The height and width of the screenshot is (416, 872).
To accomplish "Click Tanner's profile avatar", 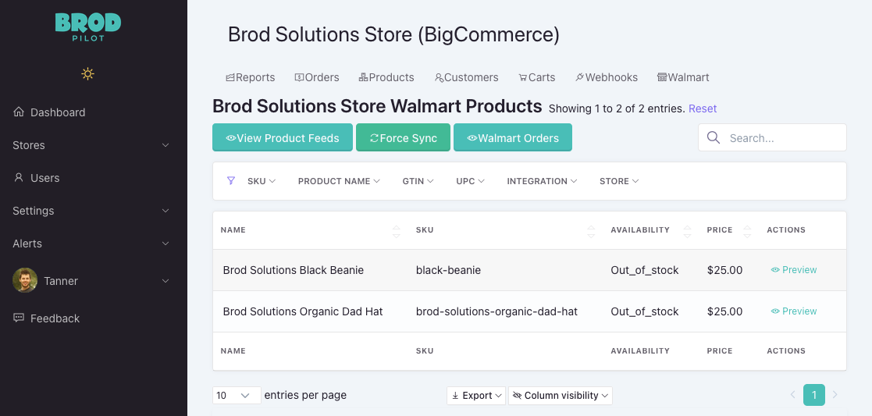I will (25, 281).
